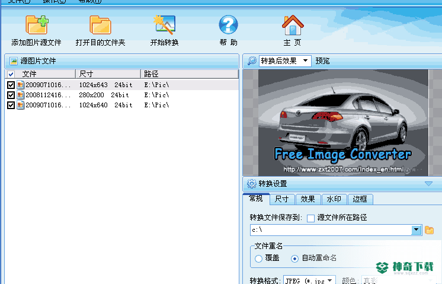Enable saving to source file path checkbox
The width and height of the screenshot is (442, 284).
310,218
